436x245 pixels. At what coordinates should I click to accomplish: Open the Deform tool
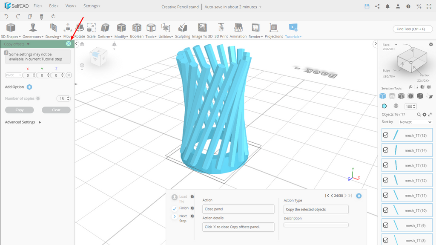pos(105,31)
